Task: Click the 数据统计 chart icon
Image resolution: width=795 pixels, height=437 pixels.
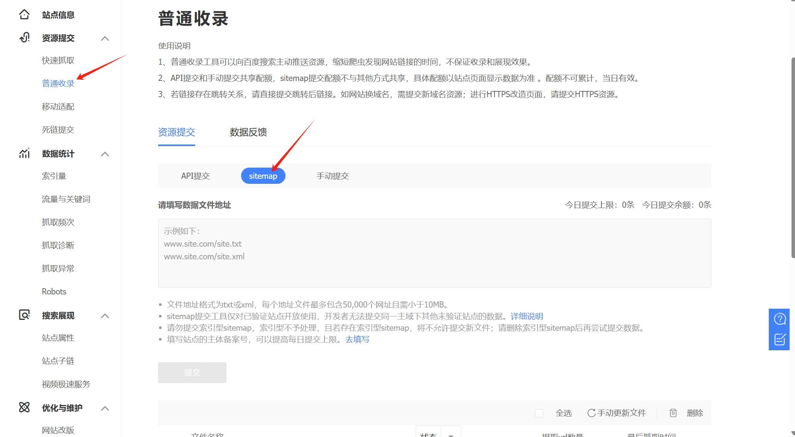Action: click(24, 153)
